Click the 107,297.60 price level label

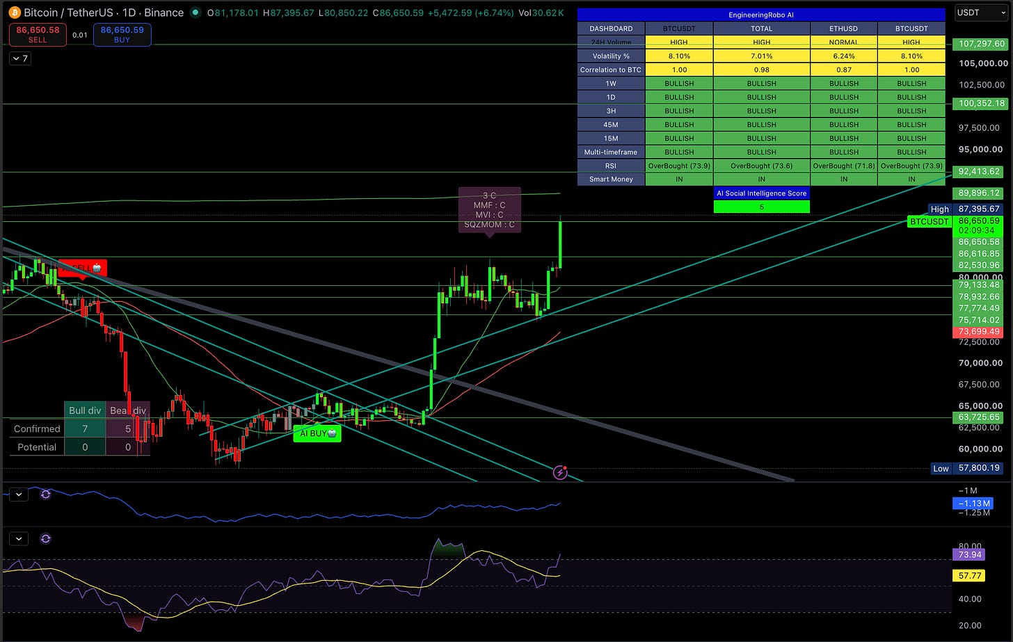tap(982, 44)
